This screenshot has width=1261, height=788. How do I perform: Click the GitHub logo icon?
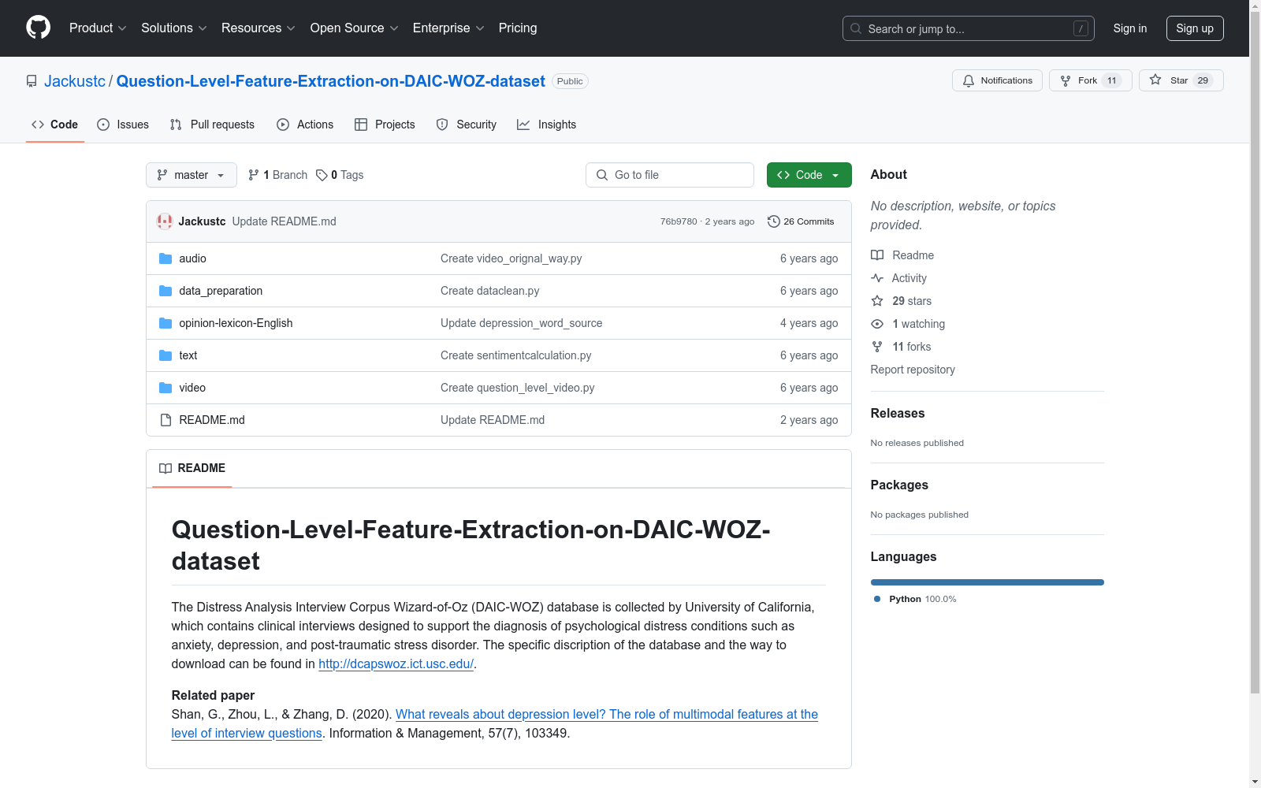38,28
